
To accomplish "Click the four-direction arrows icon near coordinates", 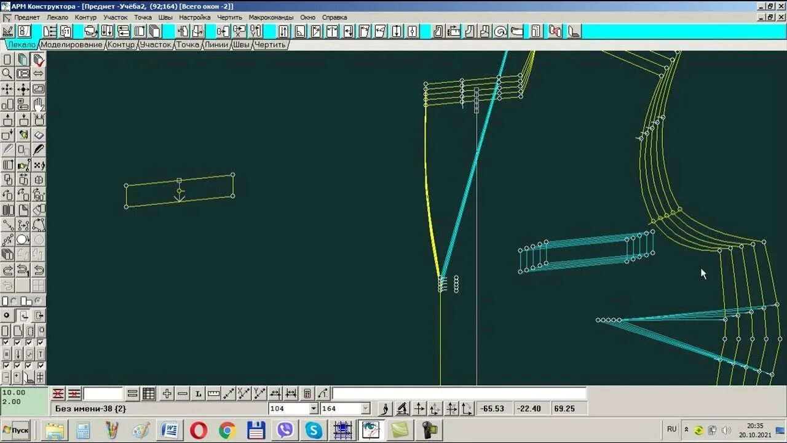I will tap(451, 408).
